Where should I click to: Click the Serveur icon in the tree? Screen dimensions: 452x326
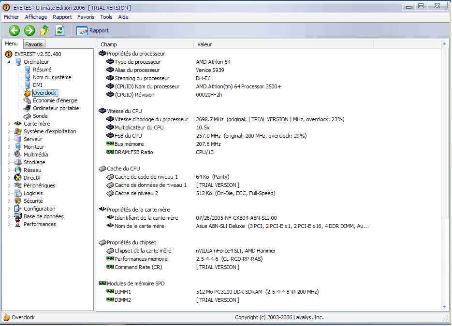pyautogui.click(x=18, y=139)
